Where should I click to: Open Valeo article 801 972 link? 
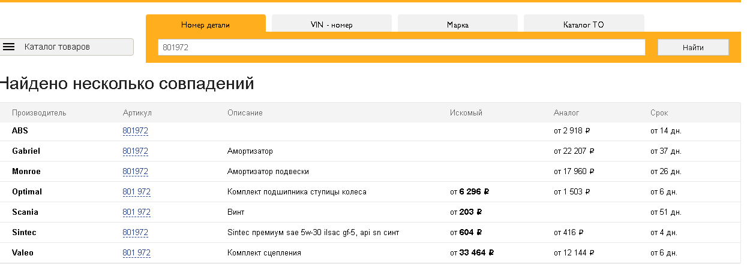point(136,252)
